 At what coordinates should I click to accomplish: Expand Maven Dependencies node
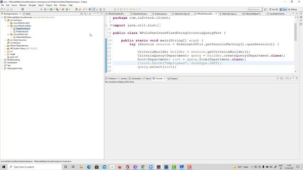(x=5, y=46)
